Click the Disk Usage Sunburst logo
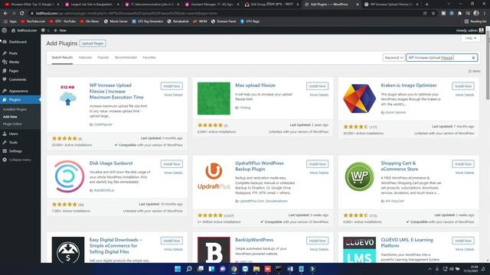This screenshot has width=490, height=275. pyautogui.click(x=68, y=176)
